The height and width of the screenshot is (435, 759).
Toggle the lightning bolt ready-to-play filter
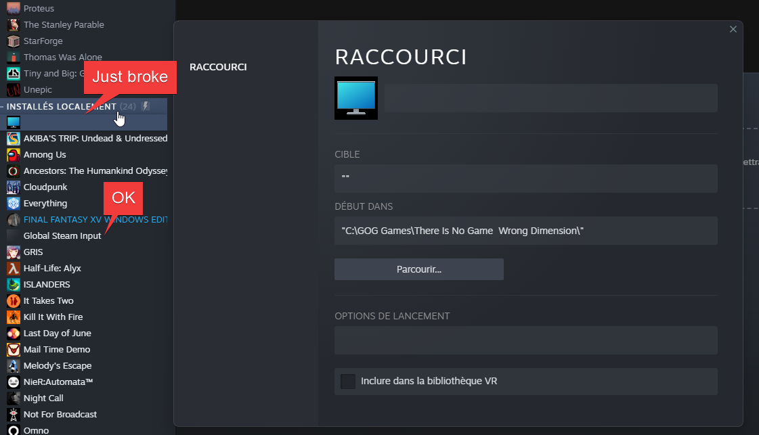[145, 106]
